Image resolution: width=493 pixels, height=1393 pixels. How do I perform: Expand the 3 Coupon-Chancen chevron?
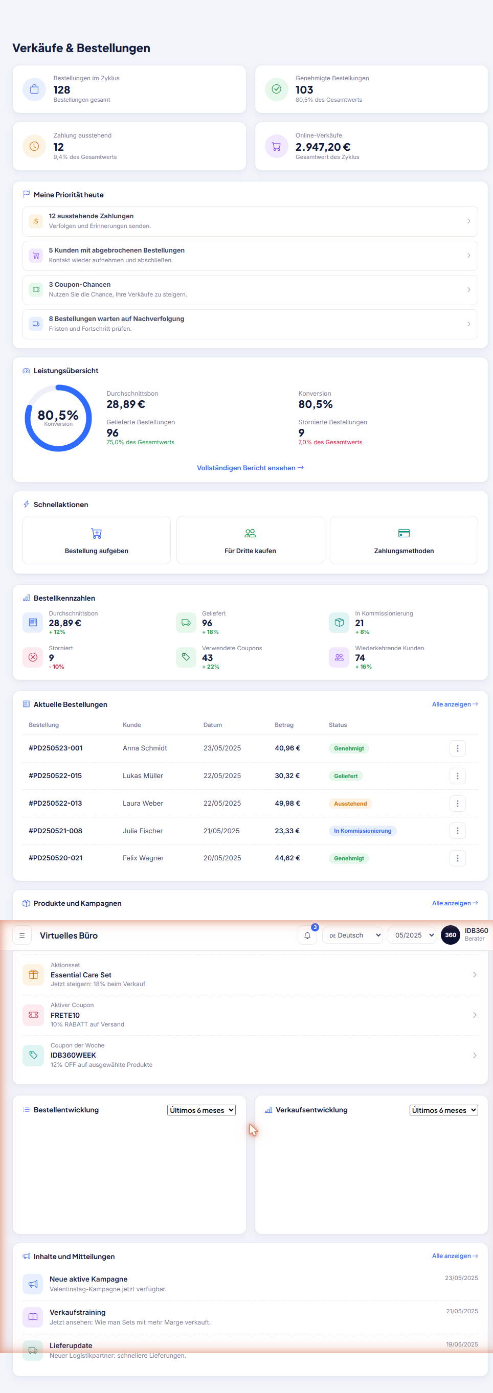coord(468,289)
